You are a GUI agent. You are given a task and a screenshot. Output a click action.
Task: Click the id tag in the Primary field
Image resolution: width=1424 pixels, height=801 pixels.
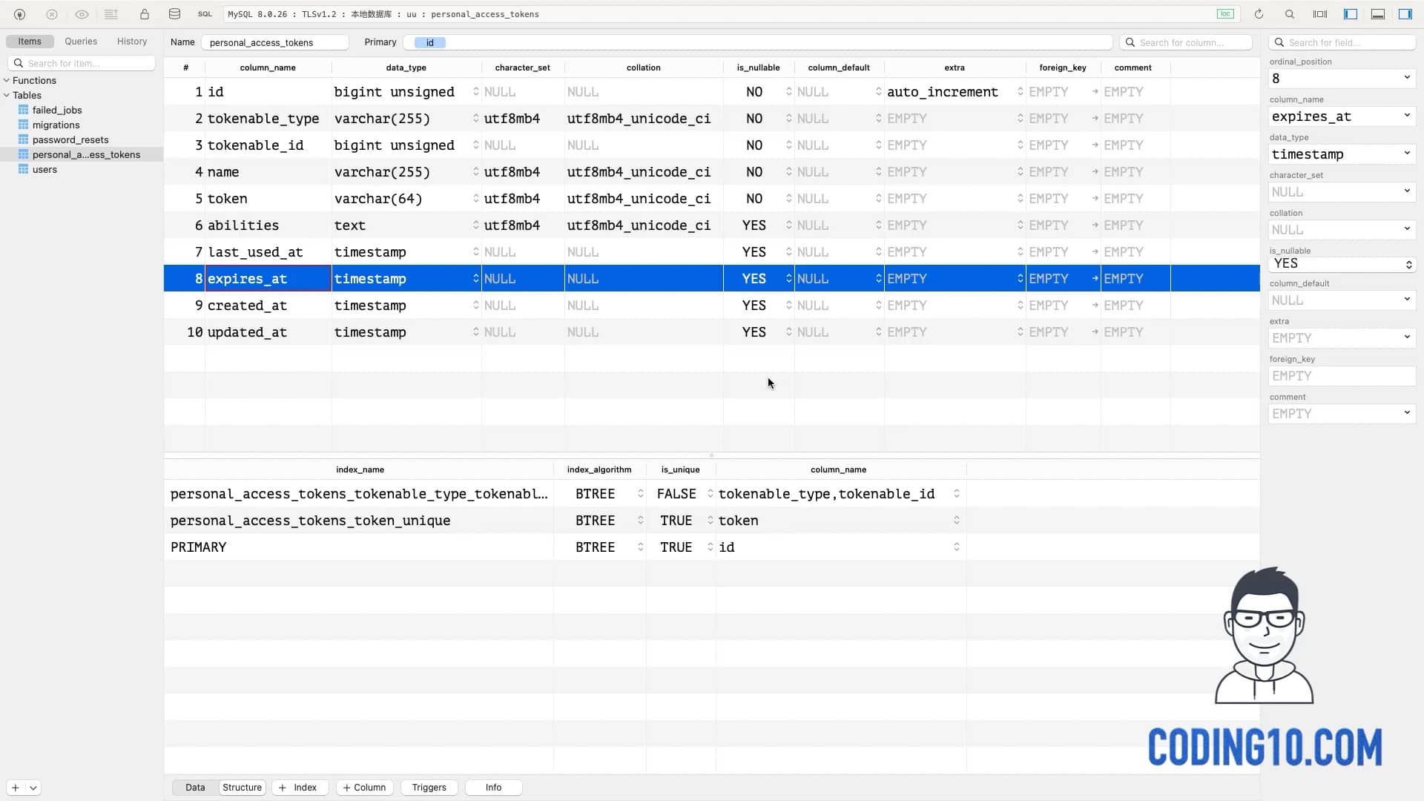430,42
